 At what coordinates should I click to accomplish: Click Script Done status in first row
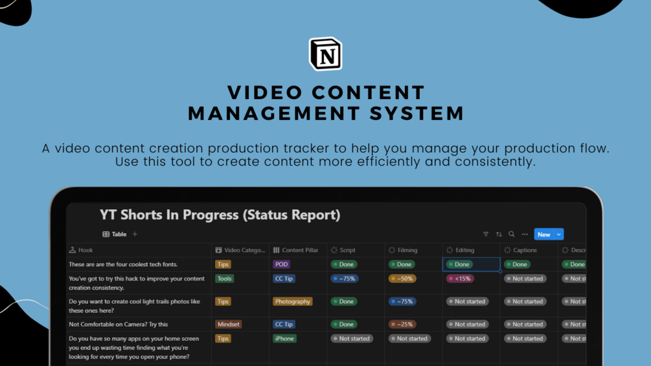pos(343,264)
